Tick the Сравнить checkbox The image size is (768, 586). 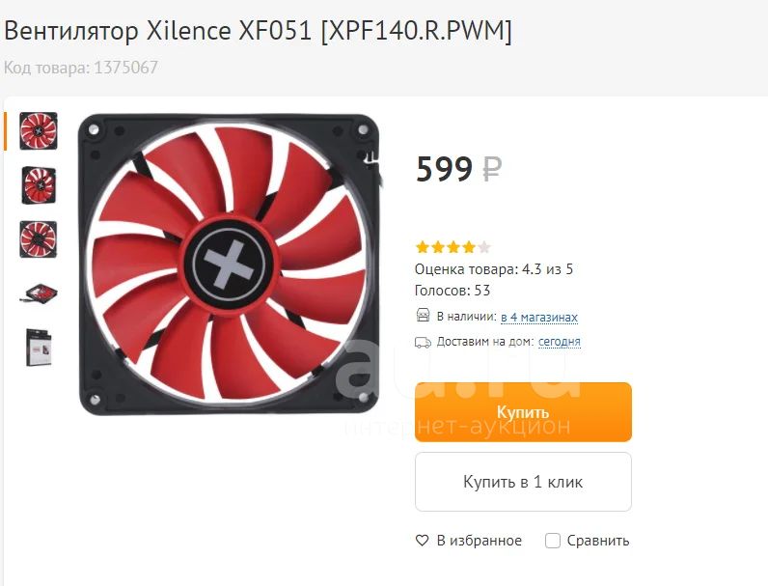[553, 541]
